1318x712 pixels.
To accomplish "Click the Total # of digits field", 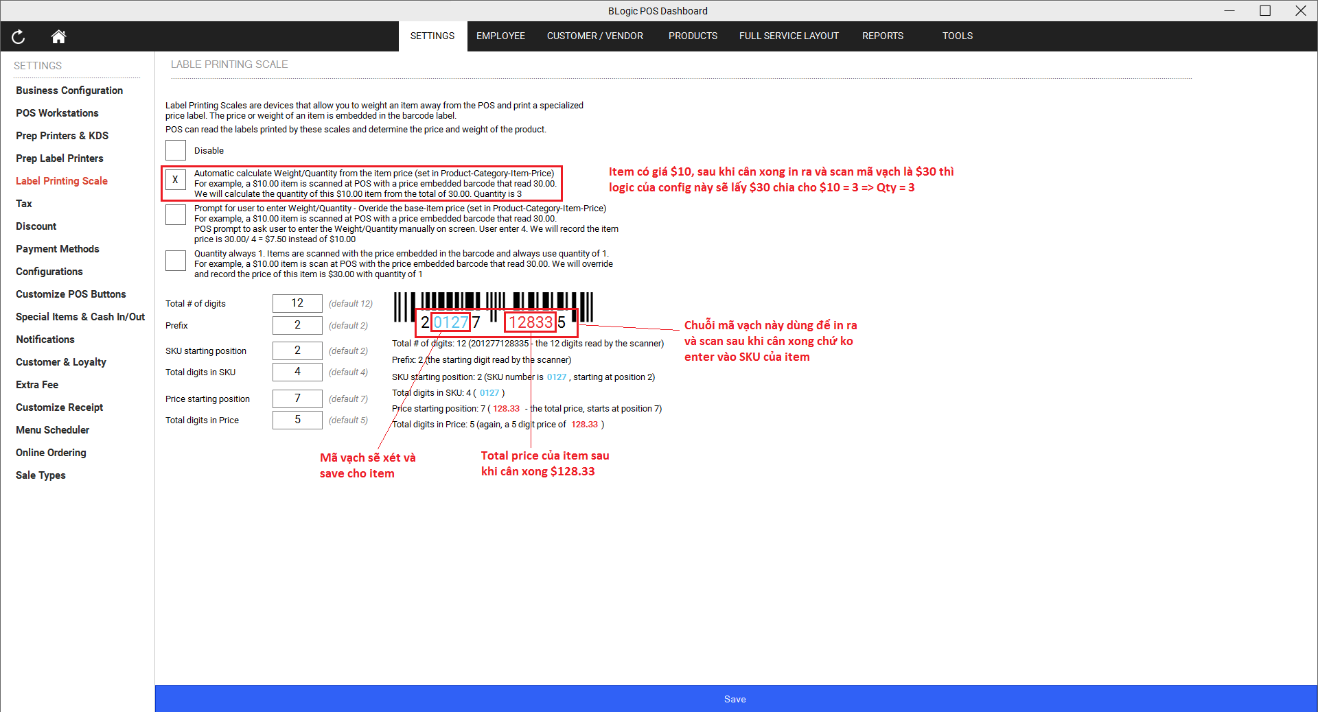I will pos(297,303).
